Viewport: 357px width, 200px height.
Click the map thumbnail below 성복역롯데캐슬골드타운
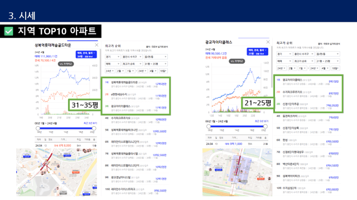coord(57,172)
